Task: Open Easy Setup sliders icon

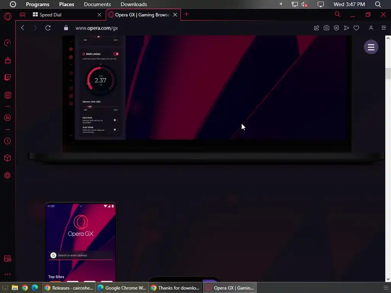Action: [x=383, y=28]
